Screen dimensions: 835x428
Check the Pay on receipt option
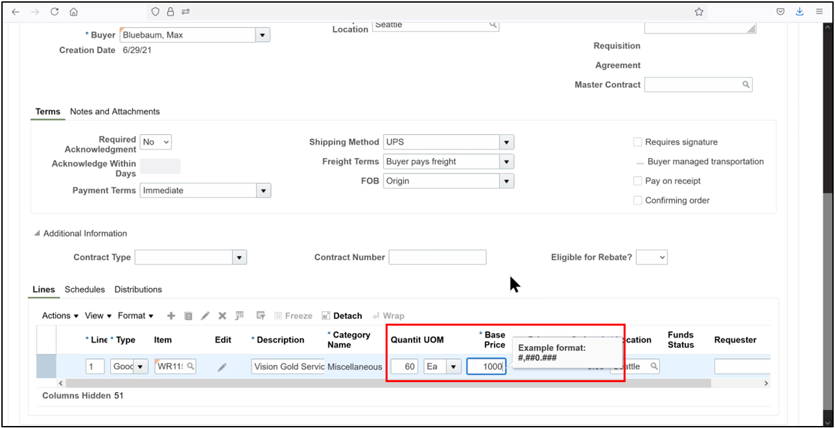pos(638,181)
